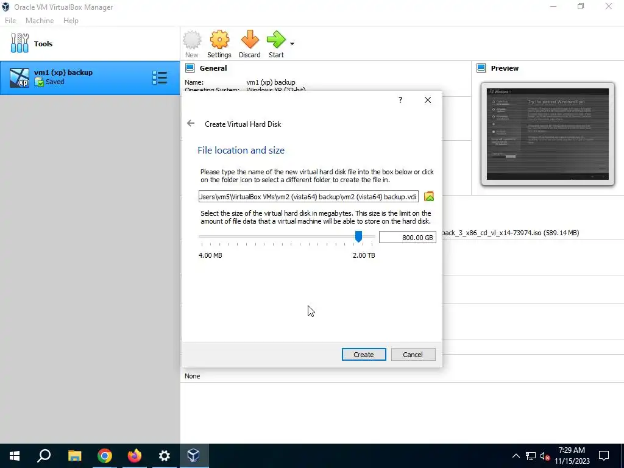Launch Chrome from the taskbar
The image size is (624, 468).
point(105,456)
